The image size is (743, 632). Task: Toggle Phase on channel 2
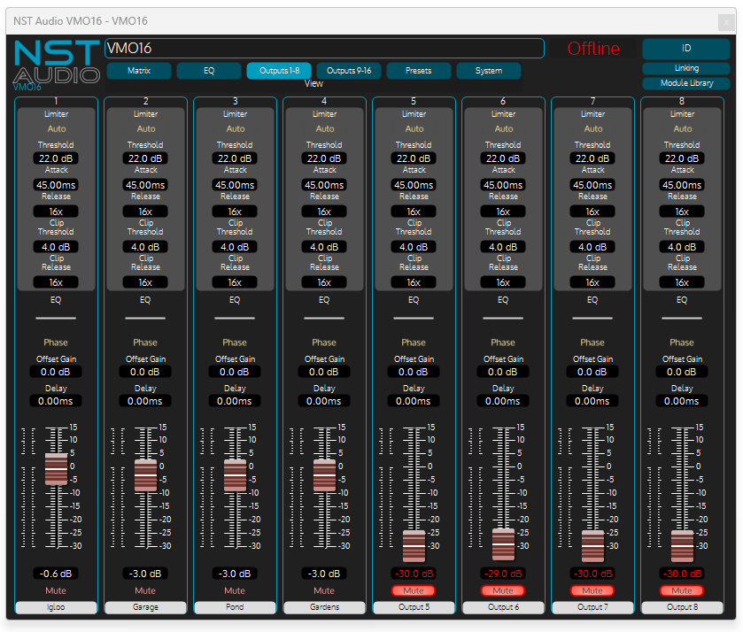pyautogui.click(x=145, y=343)
